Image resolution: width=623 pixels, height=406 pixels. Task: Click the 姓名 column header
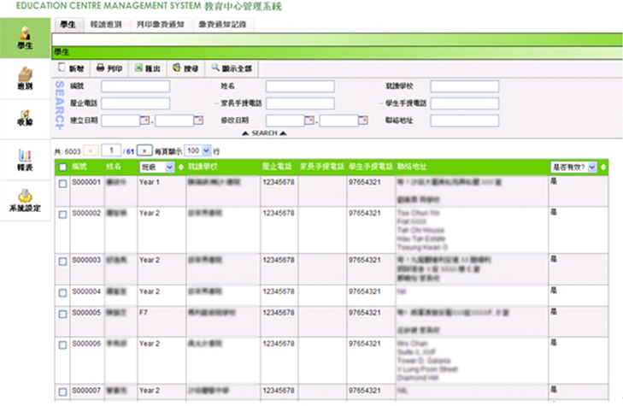114,167
